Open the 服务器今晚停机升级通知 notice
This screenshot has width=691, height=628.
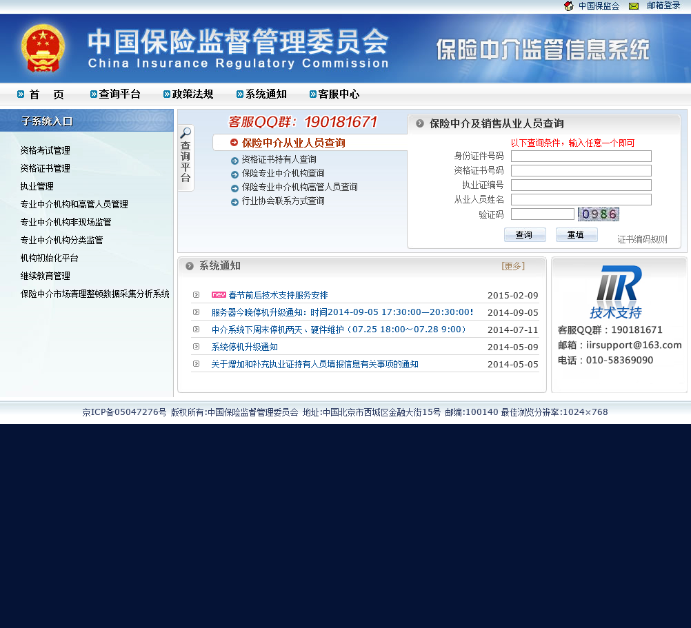(342, 312)
